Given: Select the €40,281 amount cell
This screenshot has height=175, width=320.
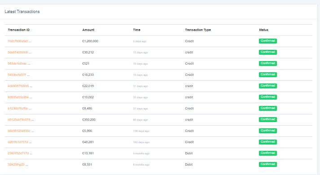Looking at the screenshot, I should (88, 142).
